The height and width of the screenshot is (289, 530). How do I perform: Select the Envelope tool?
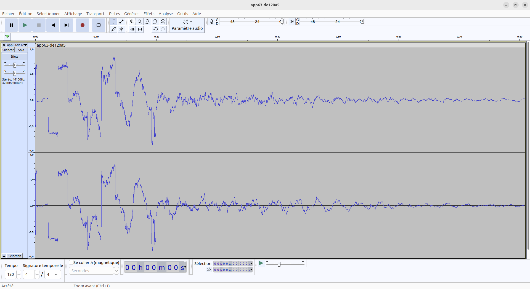tap(121, 22)
